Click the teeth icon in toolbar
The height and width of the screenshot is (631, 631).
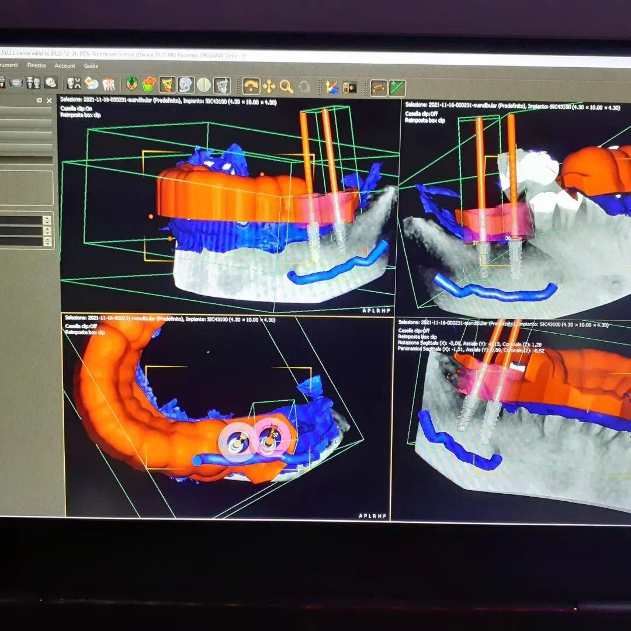(108, 84)
